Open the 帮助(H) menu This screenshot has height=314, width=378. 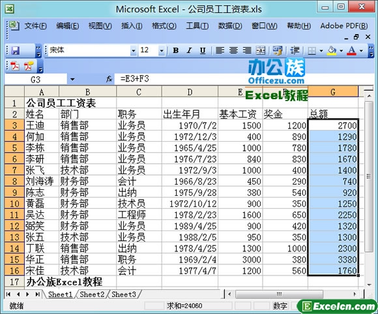[x=298, y=25]
